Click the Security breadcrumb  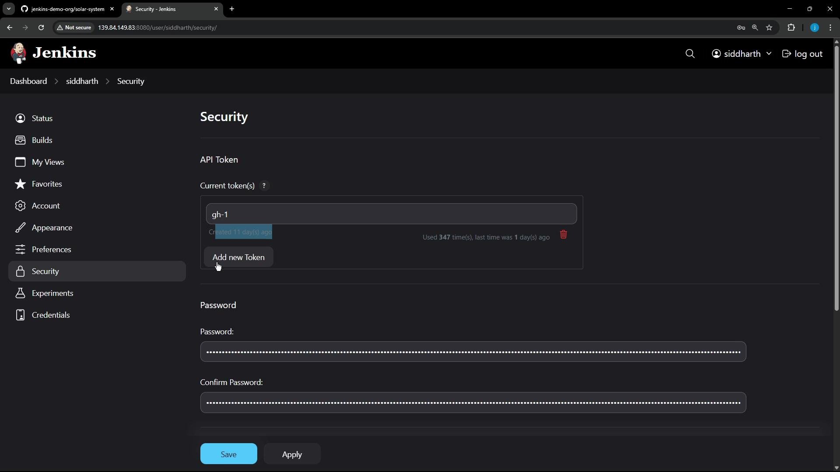pos(130,81)
